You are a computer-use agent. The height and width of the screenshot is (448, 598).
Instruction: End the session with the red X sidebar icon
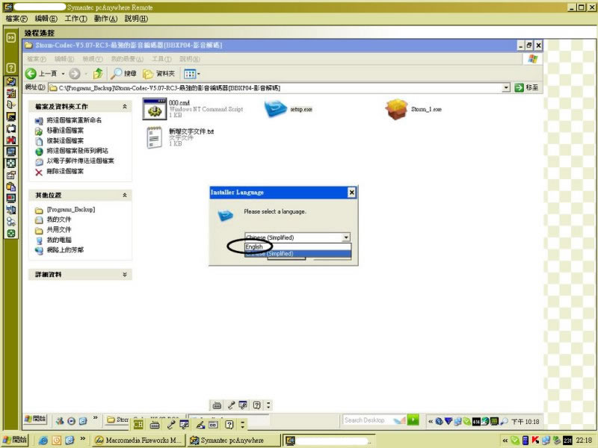pyautogui.click(x=11, y=140)
